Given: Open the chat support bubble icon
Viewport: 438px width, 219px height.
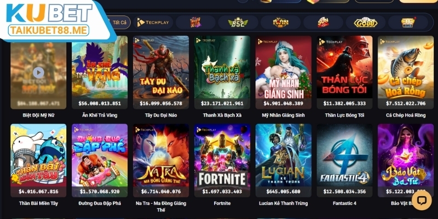Looking at the screenshot, I should (421, 200).
